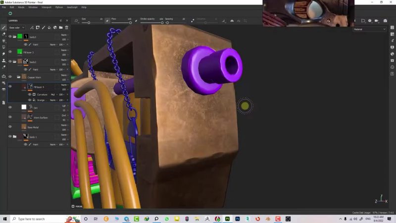Click the add fill layer bucket icon
This screenshot has height=223, width=396.
click(49, 28)
